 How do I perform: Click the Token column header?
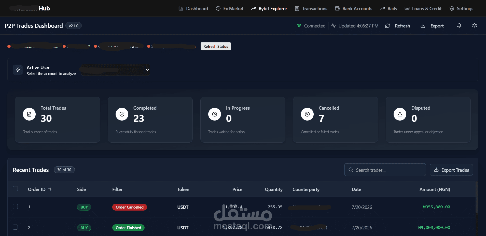(x=183, y=189)
